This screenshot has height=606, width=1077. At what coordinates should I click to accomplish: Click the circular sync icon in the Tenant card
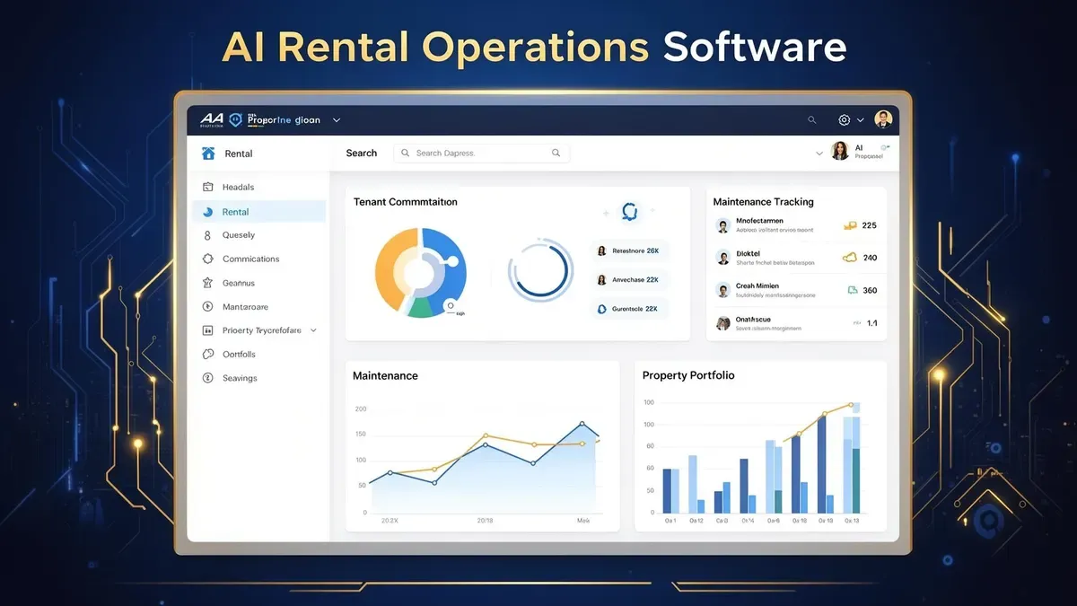(629, 211)
